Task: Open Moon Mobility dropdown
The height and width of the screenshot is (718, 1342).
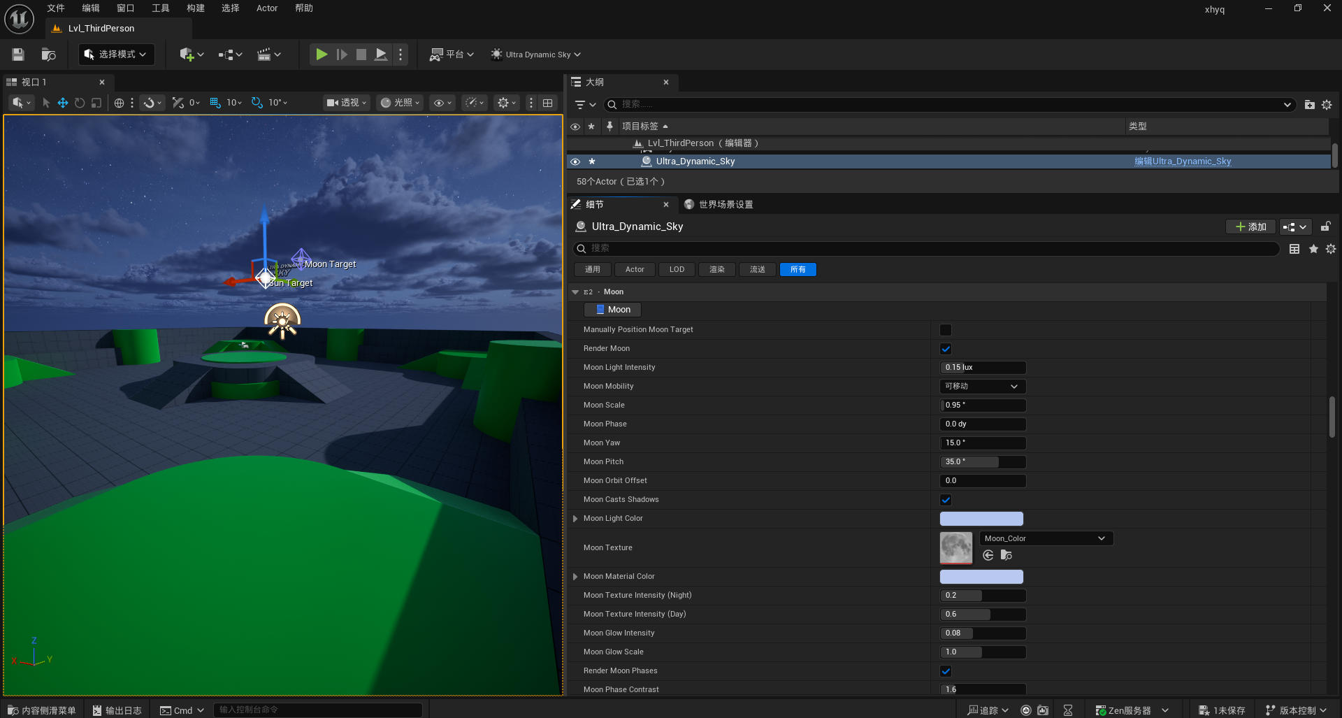Action: click(983, 387)
